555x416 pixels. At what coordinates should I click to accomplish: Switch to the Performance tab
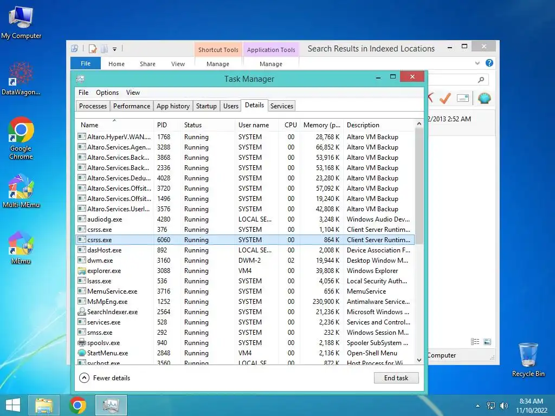(x=132, y=106)
